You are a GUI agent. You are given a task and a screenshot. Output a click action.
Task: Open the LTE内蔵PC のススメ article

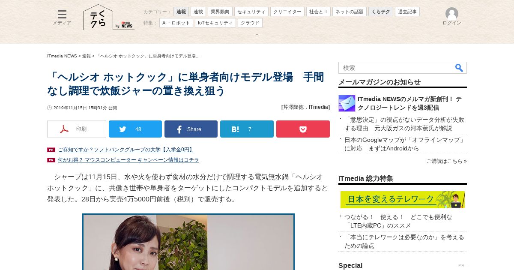pos(398,221)
